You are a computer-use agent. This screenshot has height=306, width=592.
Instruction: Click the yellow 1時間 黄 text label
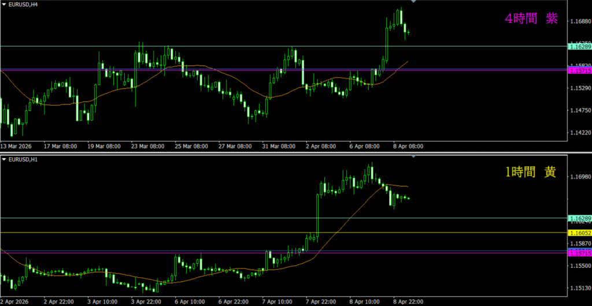click(530, 172)
